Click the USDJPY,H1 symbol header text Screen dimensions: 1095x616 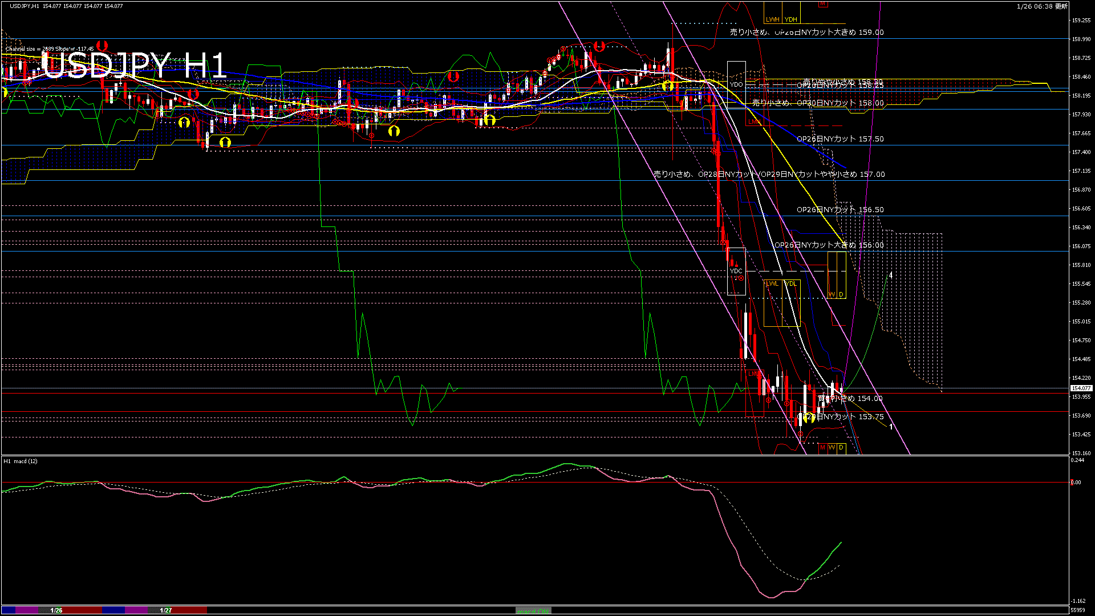coord(25,6)
